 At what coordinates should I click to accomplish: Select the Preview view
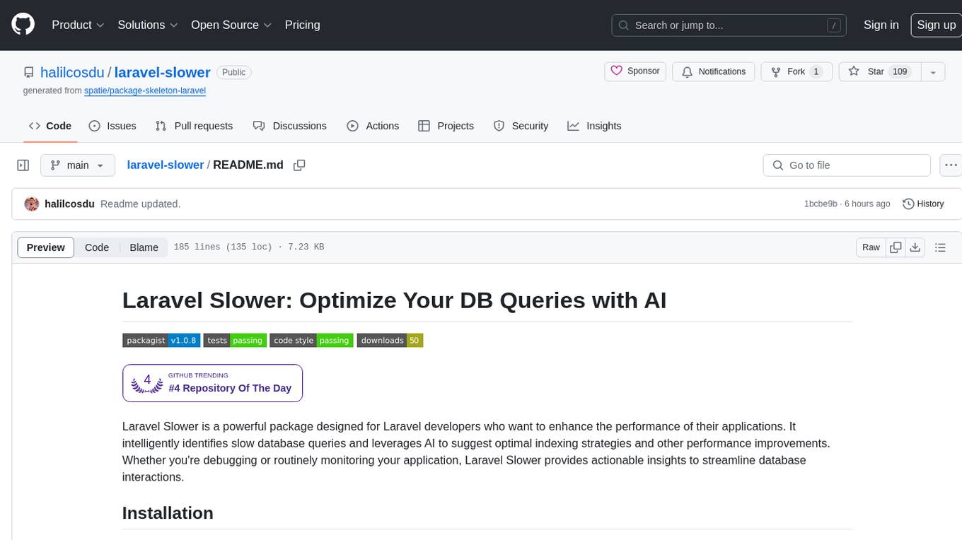click(x=46, y=247)
